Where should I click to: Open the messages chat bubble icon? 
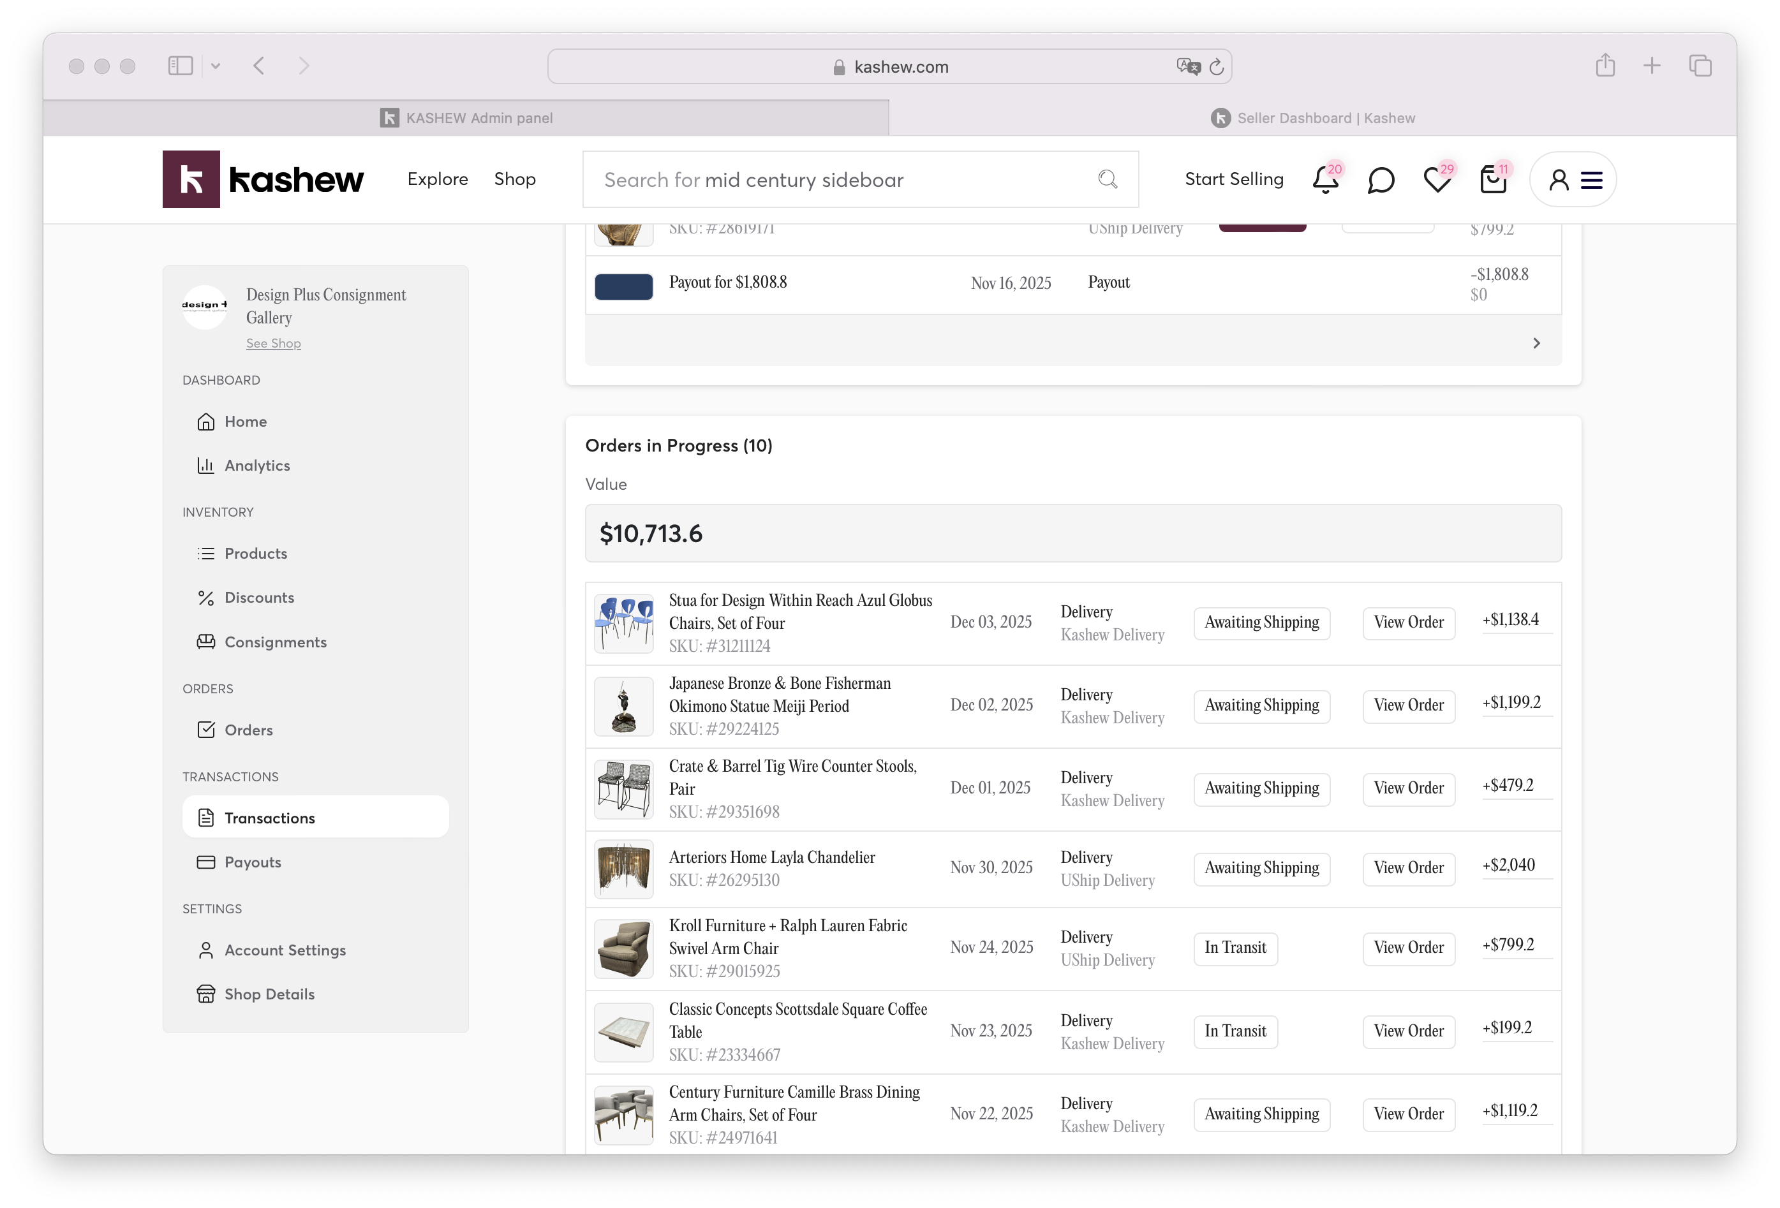tap(1380, 180)
